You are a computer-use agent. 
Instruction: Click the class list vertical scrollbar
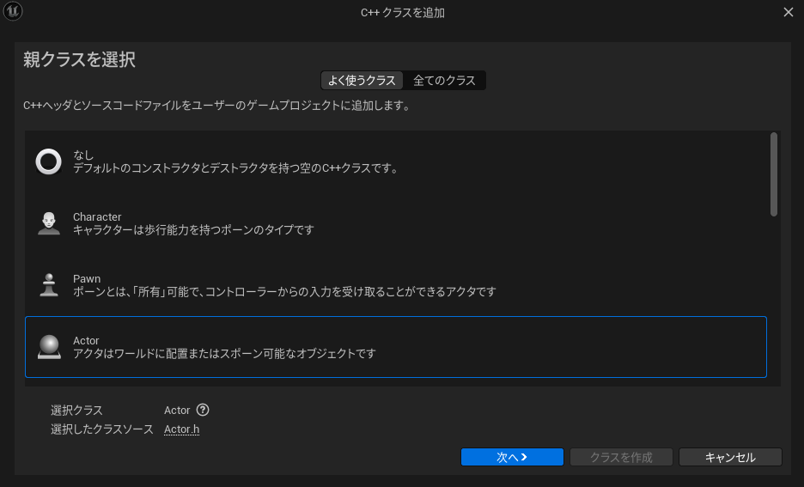[x=774, y=174]
